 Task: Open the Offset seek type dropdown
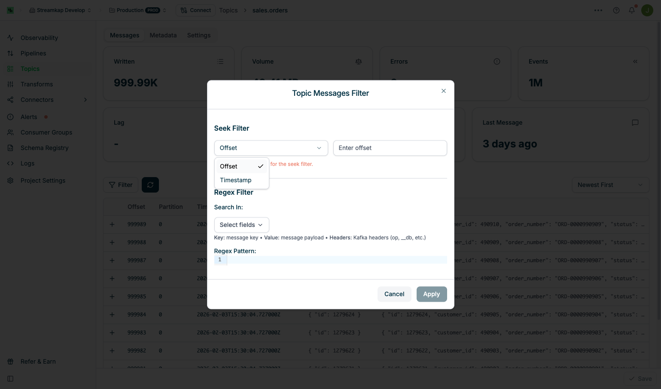pos(271,148)
